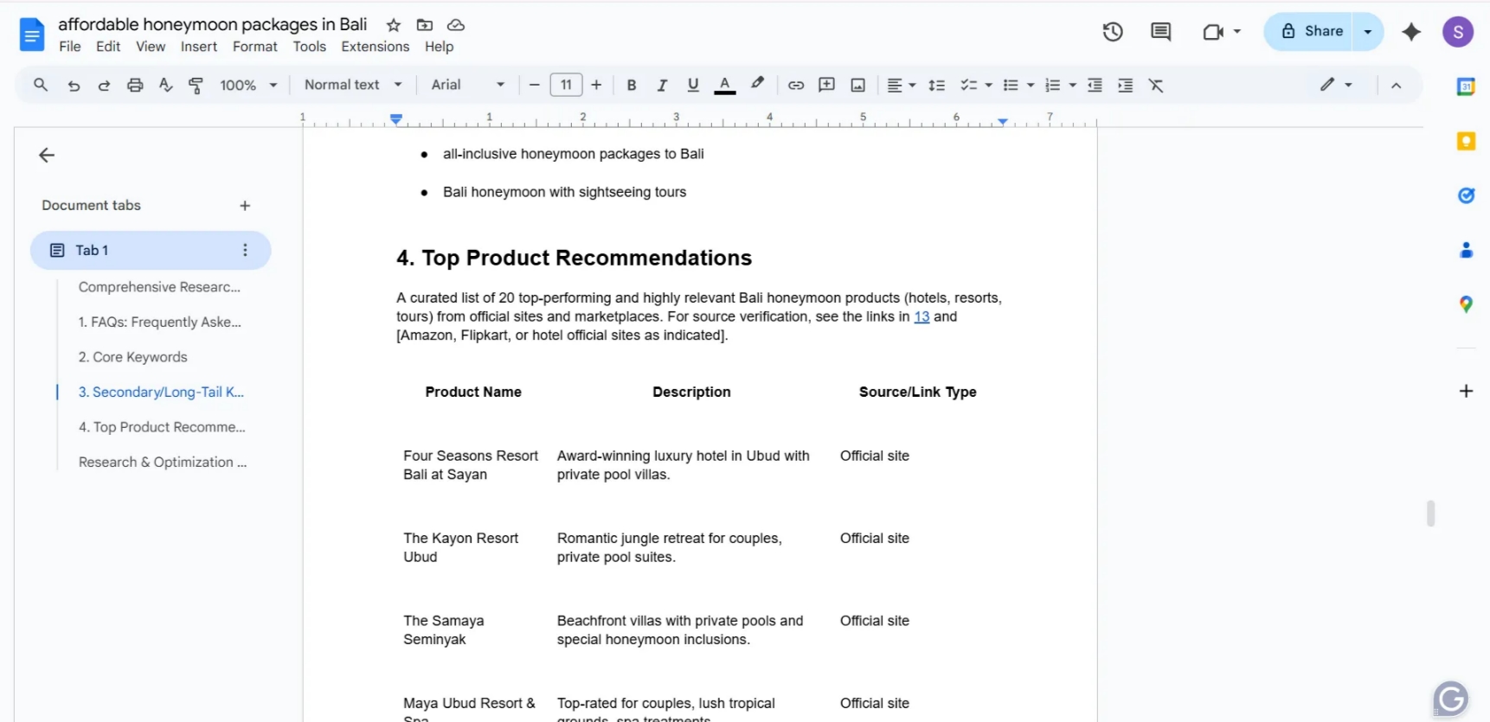Open the Normal text styles dropdown
The image size is (1490, 722).
[x=353, y=85]
